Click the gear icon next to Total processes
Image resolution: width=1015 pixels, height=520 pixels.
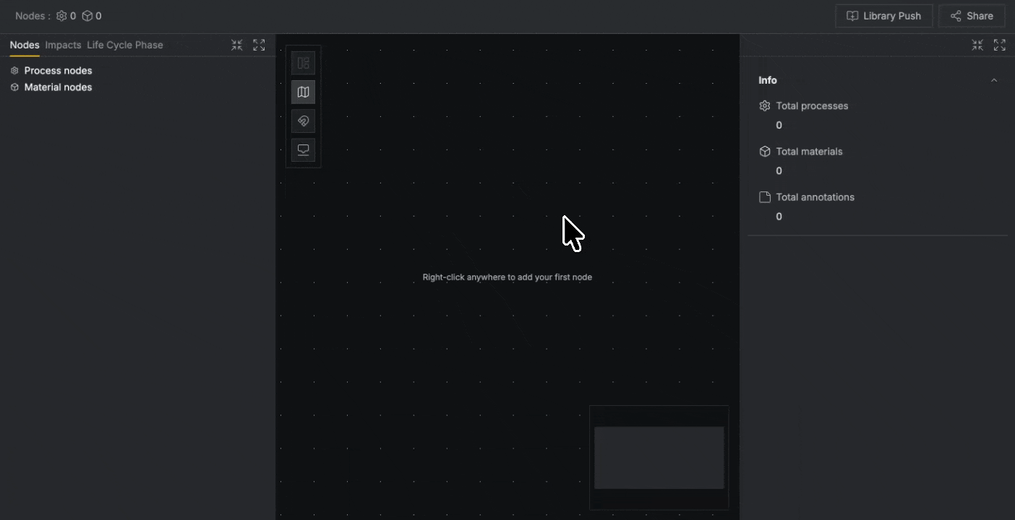pos(765,106)
